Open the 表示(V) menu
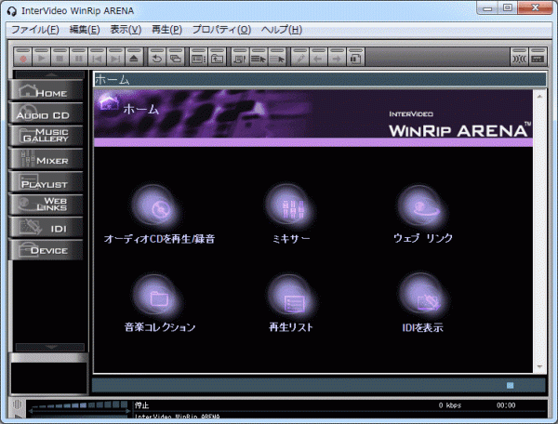558x424 pixels. click(126, 29)
